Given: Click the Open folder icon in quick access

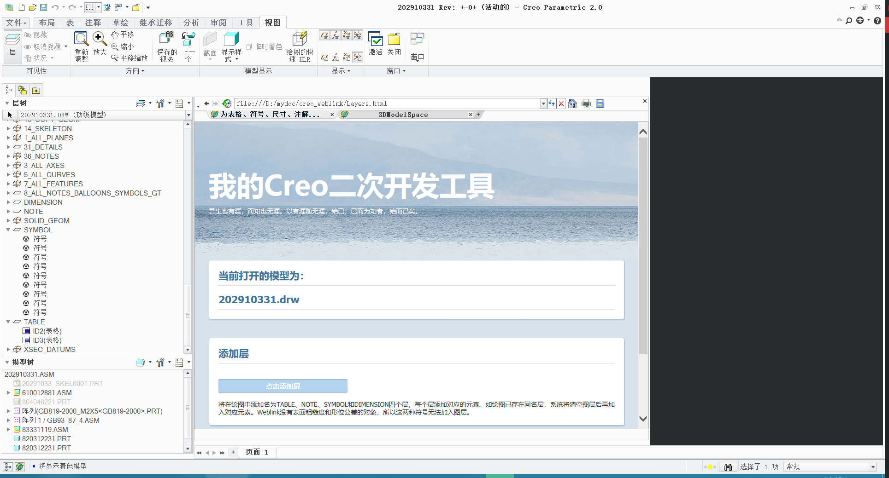Looking at the screenshot, I should tap(32, 7).
